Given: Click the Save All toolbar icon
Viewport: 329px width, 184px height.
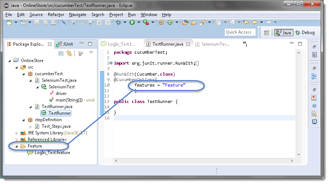Looking at the screenshot, I should [45, 22].
